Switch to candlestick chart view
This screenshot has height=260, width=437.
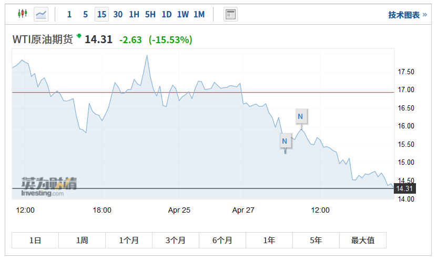tap(22, 14)
